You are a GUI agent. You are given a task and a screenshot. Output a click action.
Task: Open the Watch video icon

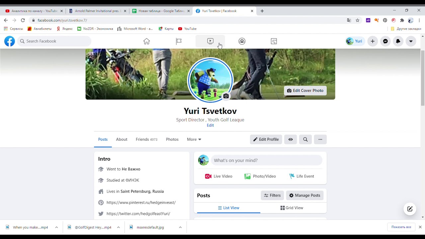pyautogui.click(x=210, y=41)
